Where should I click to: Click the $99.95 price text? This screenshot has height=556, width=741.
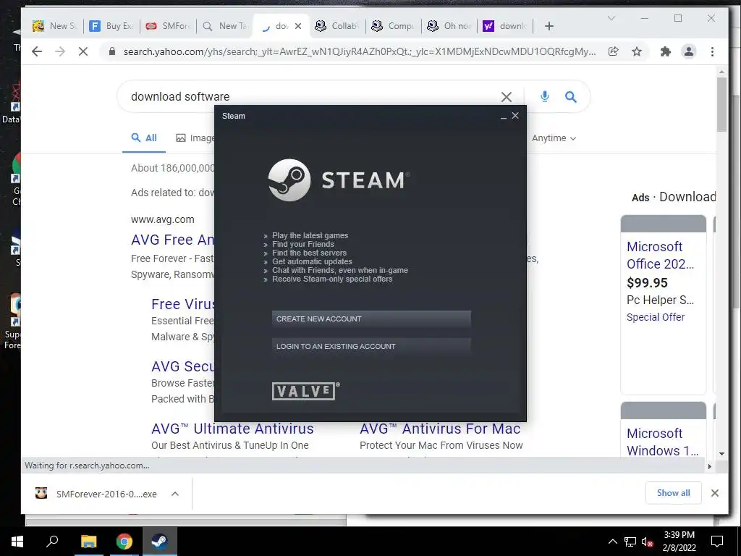click(x=647, y=283)
